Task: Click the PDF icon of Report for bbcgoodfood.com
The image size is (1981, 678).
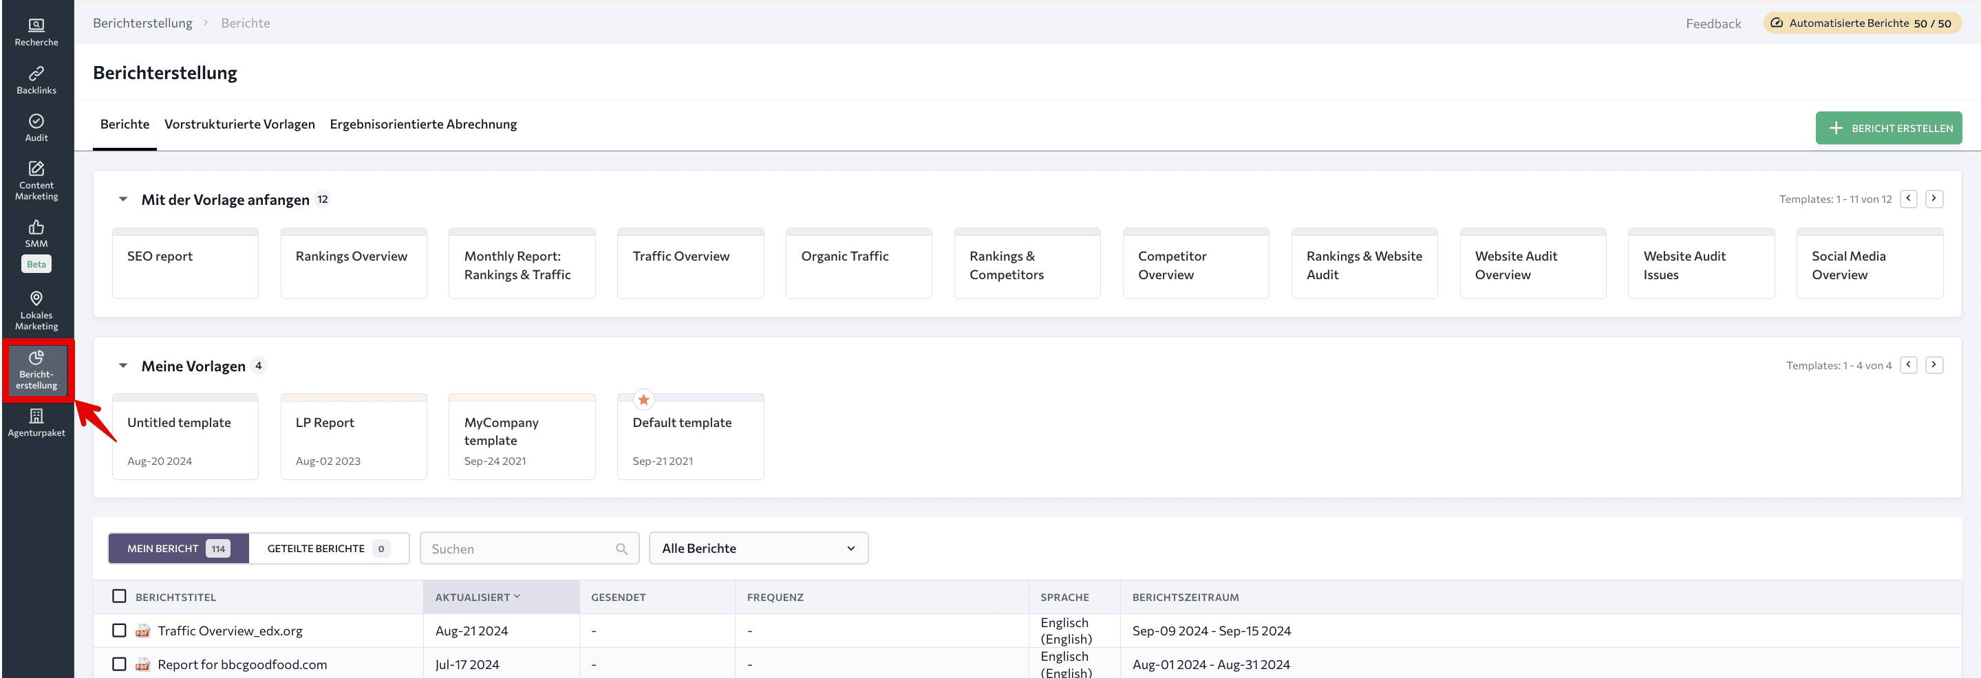Action: point(142,665)
